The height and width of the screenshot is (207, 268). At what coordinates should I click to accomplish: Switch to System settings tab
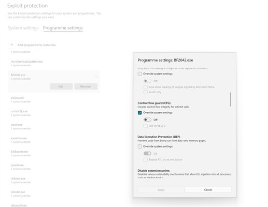23,28
